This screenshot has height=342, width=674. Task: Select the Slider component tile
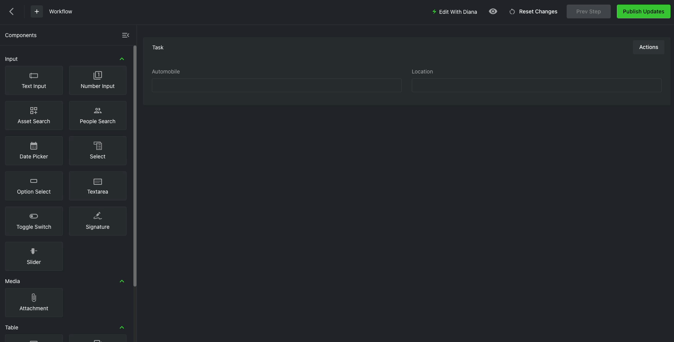[34, 256]
